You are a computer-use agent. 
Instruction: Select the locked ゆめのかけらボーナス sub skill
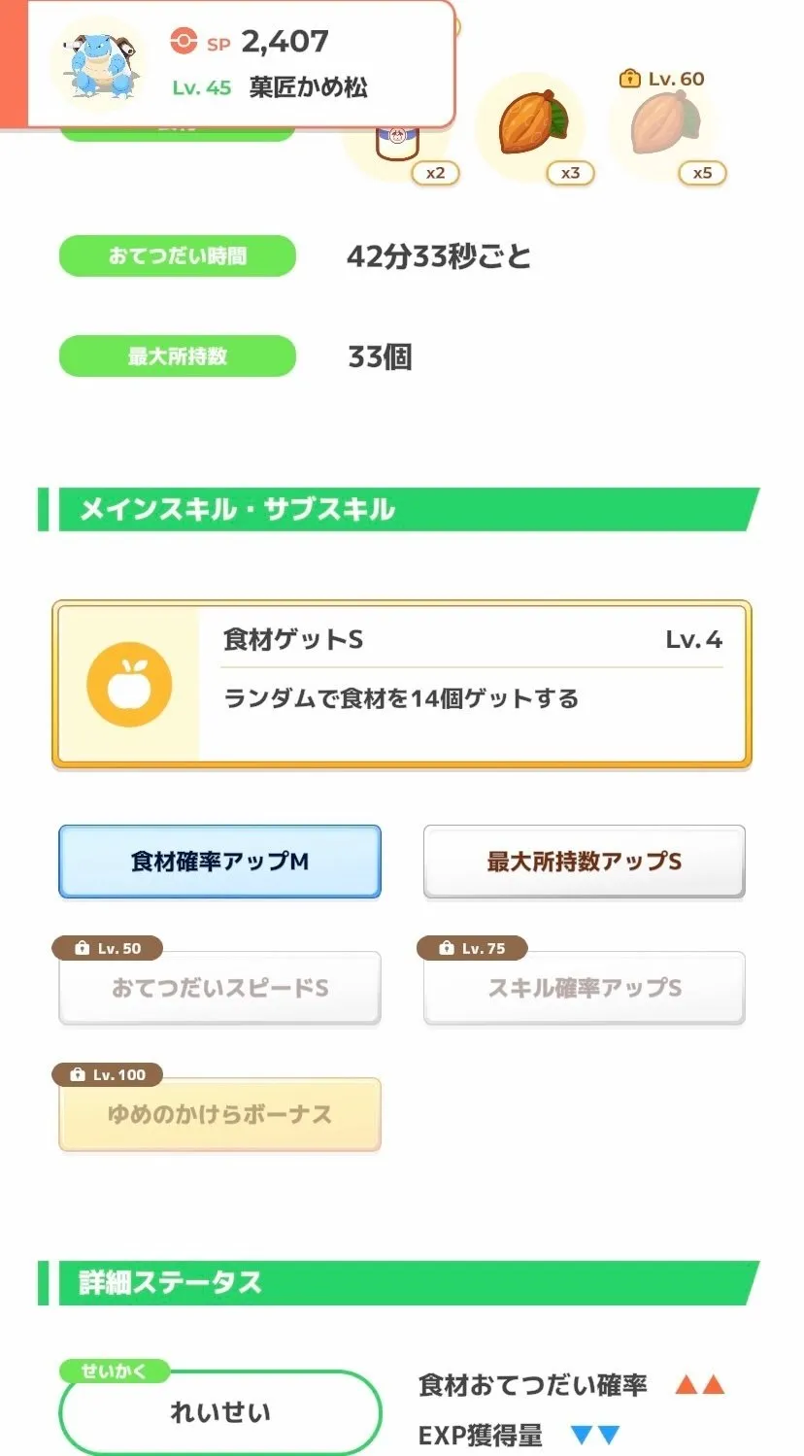[x=219, y=1116]
